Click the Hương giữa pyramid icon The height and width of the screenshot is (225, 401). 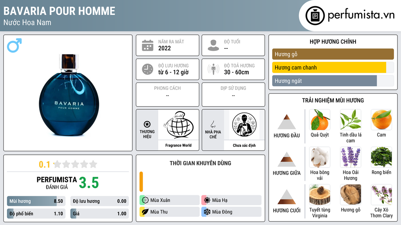287,159
